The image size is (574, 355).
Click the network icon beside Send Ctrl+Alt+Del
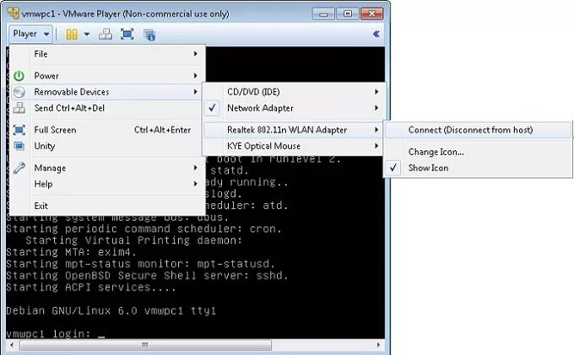pyautogui.click(x=19, y=108)
